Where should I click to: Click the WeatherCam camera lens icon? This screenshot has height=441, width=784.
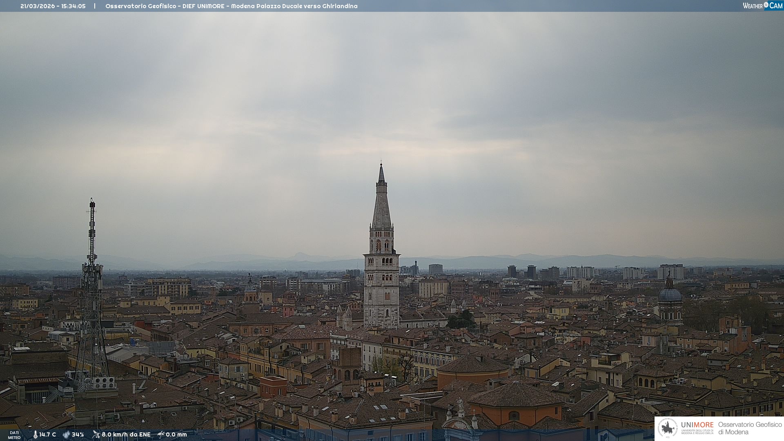click(x=766, y=5)
